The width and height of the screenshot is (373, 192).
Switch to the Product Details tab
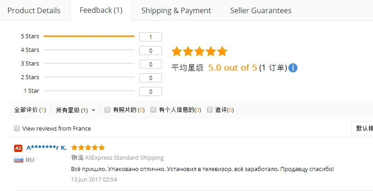tap(34, 11)
